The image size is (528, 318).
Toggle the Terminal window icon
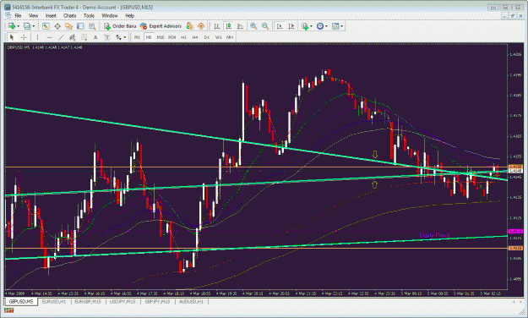80,26
